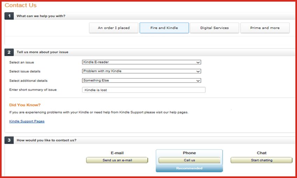The width and height of the screenshot is (297, 178).
Task: Expand the 'Something Else' additional details dropdown
Action: click(142, 80)
